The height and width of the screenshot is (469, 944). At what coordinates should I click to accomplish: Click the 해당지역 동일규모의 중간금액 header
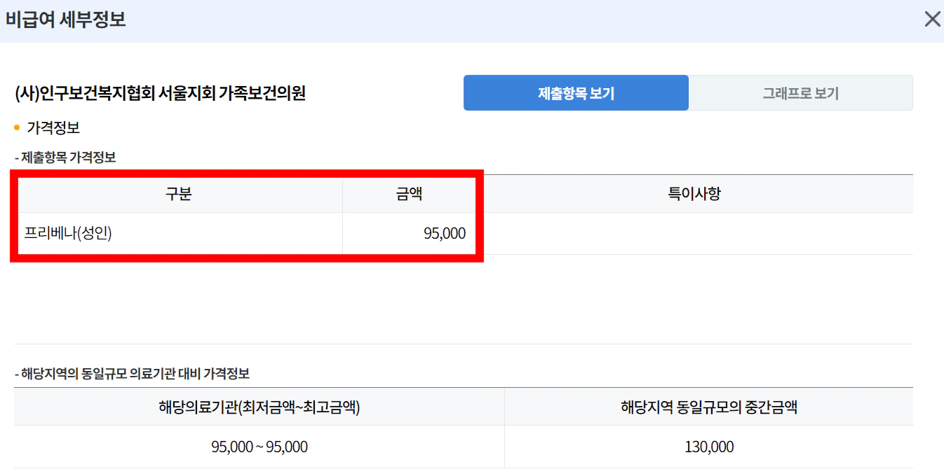click(710, 407)
